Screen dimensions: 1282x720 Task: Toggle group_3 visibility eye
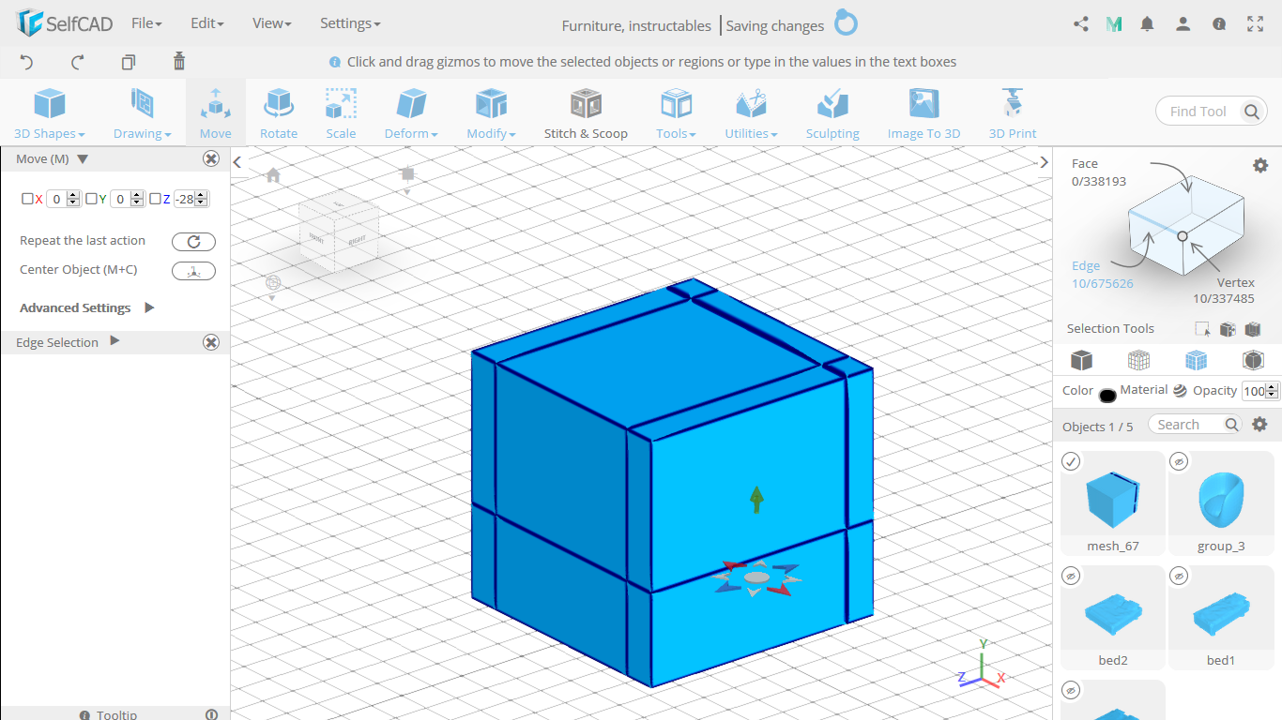point(1180,461)
